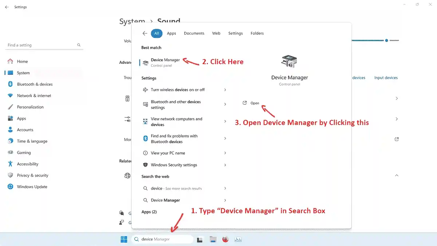Screen dimensions: 437x246
Task: Expand chevron for Windows Security settings
Action: point(225,165)
